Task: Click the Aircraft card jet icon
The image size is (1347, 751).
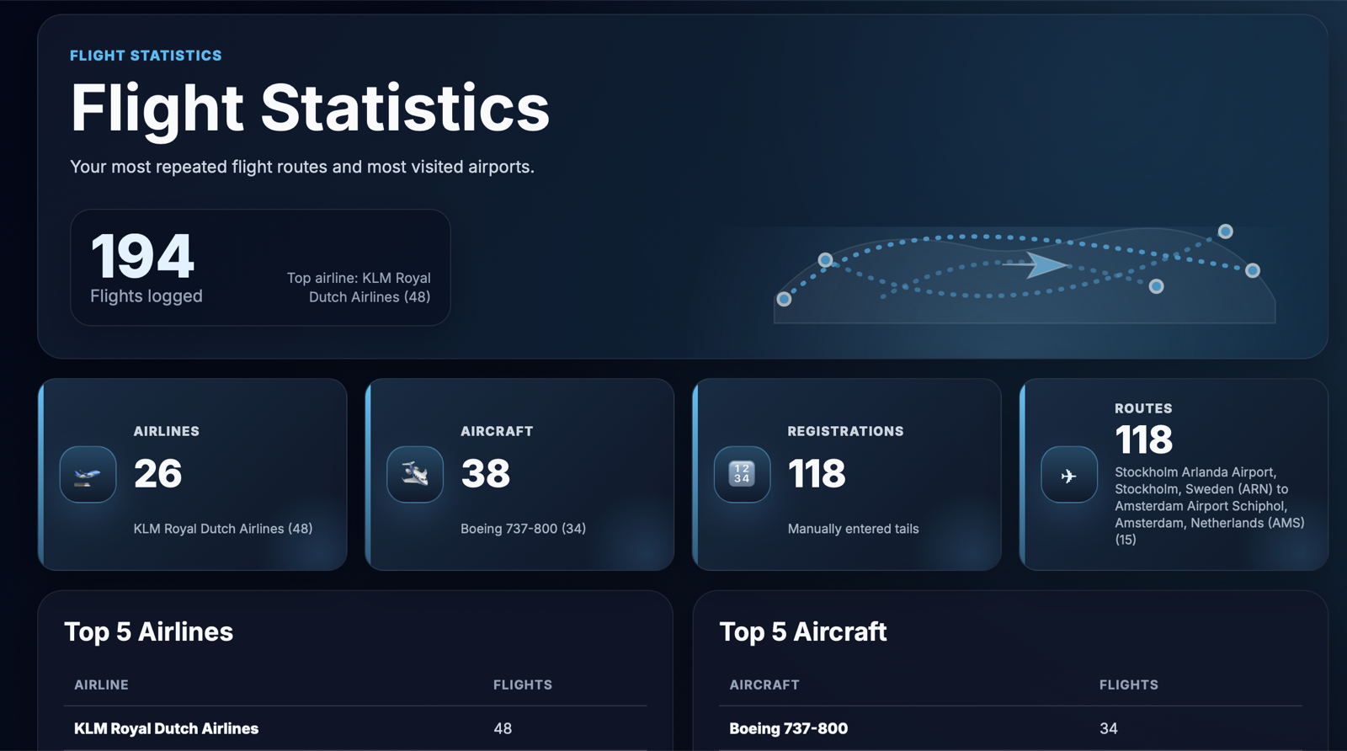Action: point(415,475)
